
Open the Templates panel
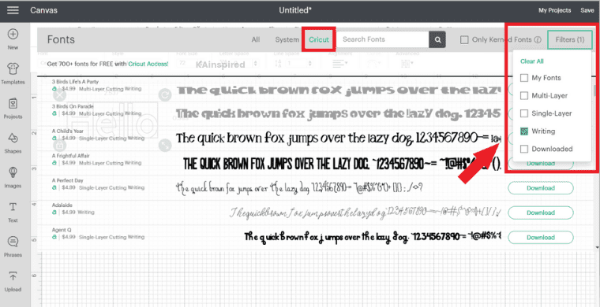(x=13, y=74)
